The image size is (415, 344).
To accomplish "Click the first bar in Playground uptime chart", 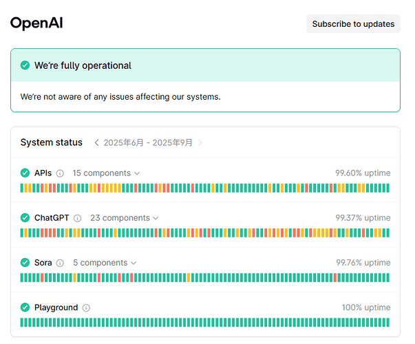I will point(23,323).
